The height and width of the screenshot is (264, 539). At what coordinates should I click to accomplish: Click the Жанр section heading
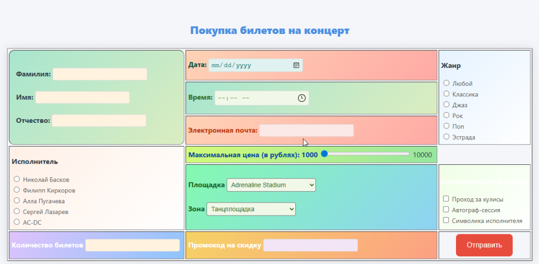click(451, 66)
